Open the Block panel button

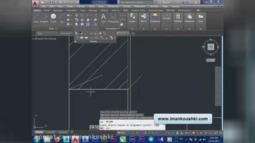coord(143,18)
